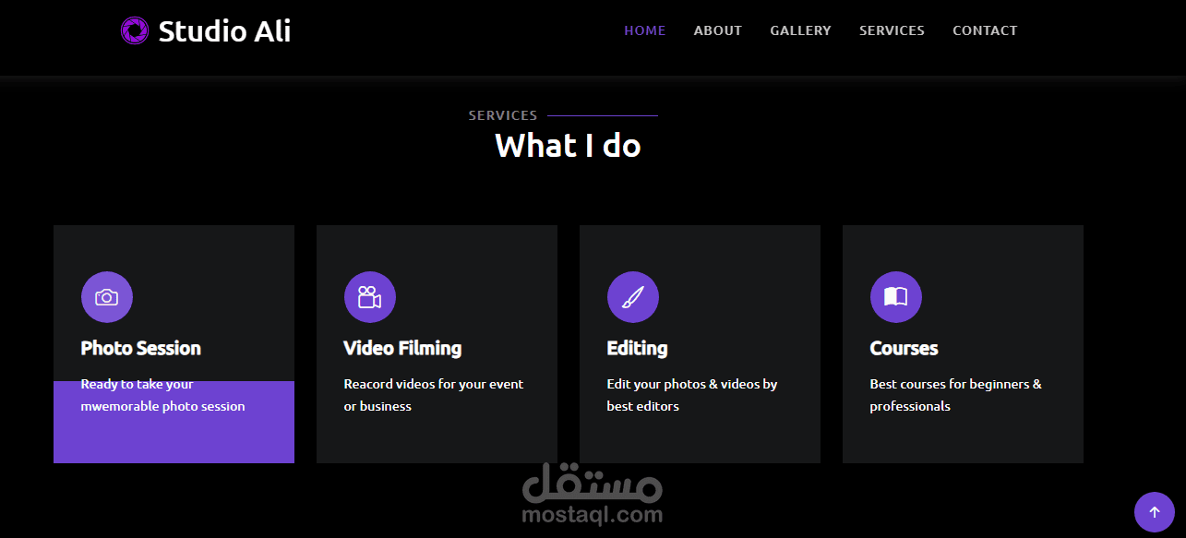Click the paintbrush icon on Editing card
This screenshot has width=1186, height=538.
pyautogui.click(x=633, y=297)
